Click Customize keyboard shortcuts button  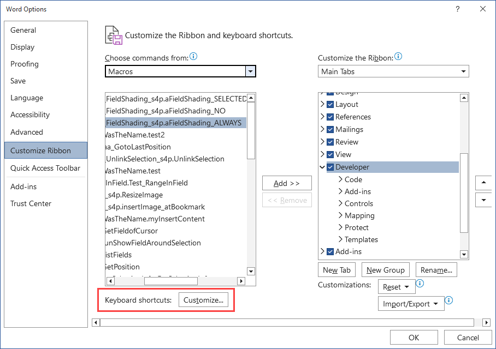[203, 300]
